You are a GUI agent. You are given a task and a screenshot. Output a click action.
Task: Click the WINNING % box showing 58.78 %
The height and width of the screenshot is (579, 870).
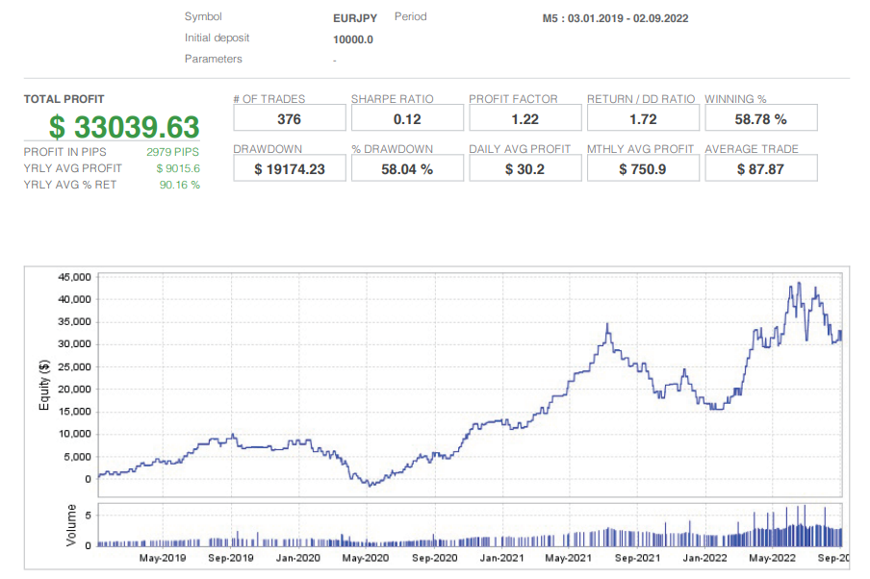[x=760, y=117]
